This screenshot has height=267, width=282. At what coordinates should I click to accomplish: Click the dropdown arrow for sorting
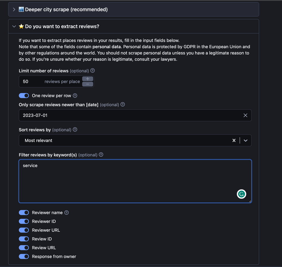click(246, 140)
